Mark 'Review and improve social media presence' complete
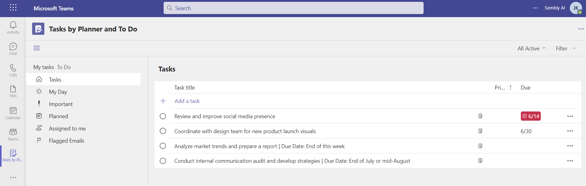The height and width of the screenshot is (186, 586). pyautogui.click(x=163, y=116)
